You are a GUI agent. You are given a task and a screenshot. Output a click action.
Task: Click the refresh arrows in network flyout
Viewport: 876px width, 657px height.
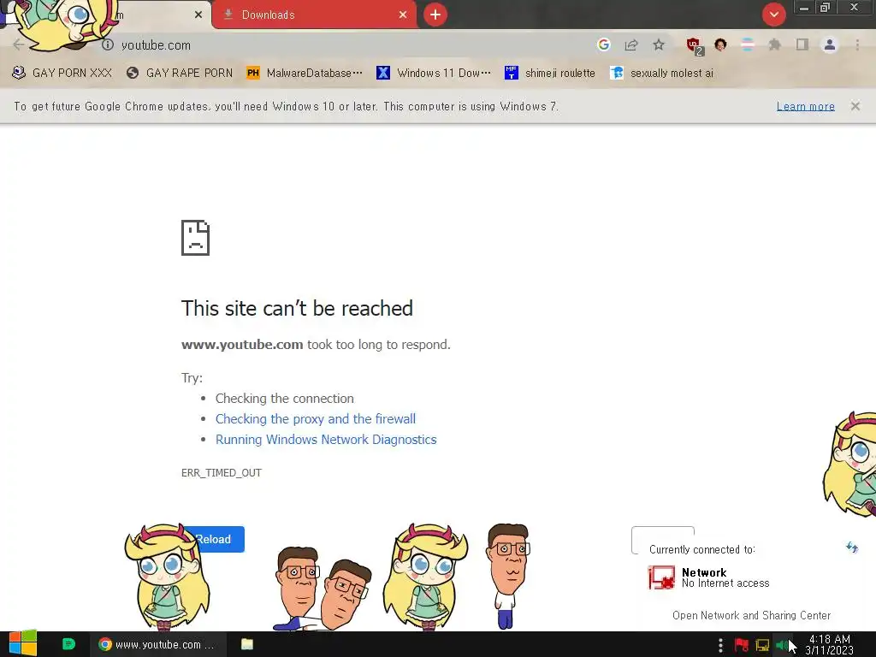(852, 547)
